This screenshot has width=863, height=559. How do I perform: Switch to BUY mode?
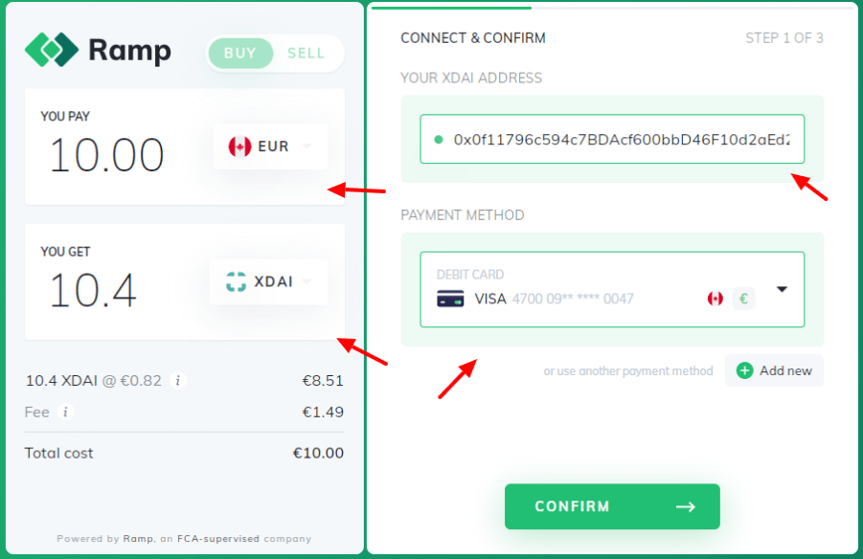point(240,54)
